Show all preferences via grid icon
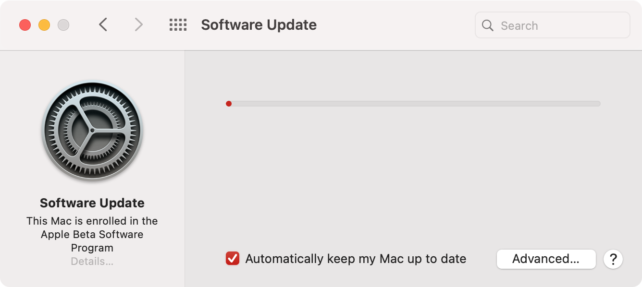The image size is (642, 287). click(x=178, y=25)
